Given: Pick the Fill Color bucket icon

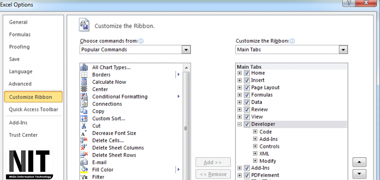Looking at the screenshot, I should [84, 170].
